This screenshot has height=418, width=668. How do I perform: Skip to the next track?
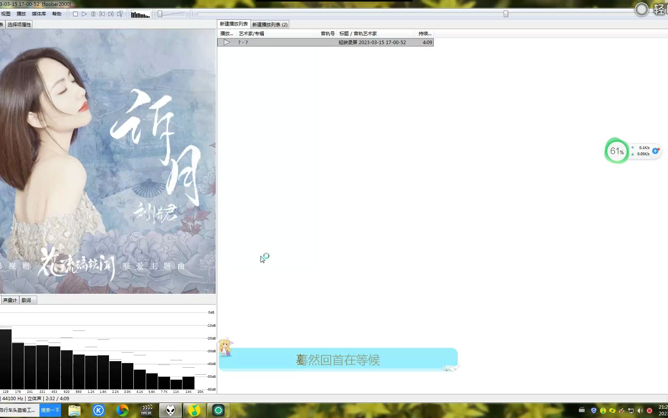click(x=111, y=14)
